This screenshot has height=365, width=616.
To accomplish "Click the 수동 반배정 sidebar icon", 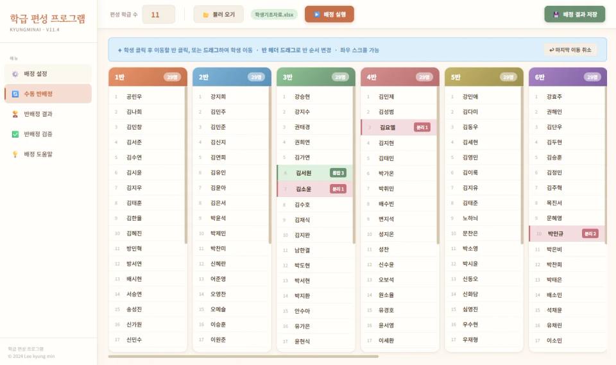I will (x=15, y=94).
